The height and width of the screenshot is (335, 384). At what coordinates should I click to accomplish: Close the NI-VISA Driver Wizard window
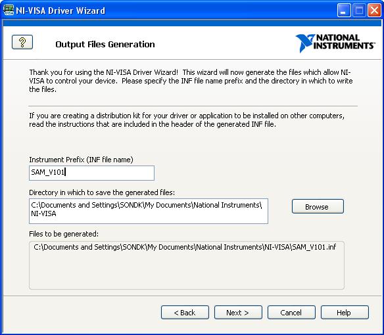pos(374,11)
